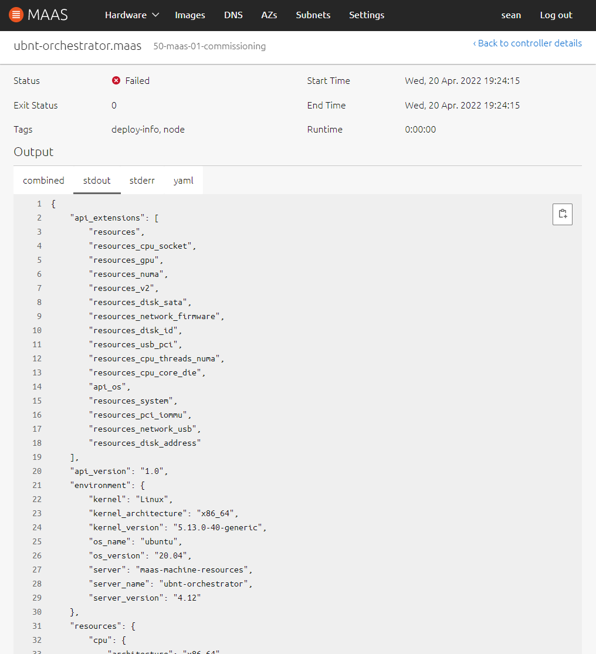Open the Settings page
This screenshot has height=654, width=596.
click(x=367, y=15)
